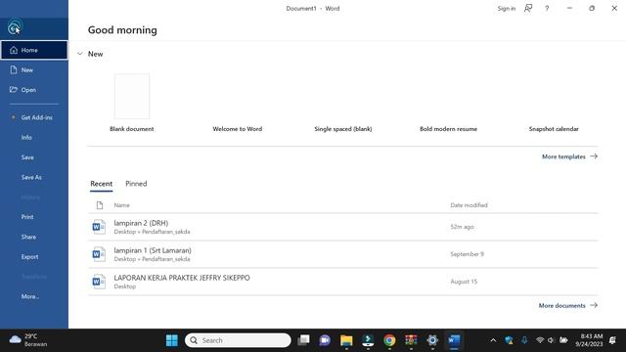626x352 pixels.
Task: Click the 'August 15' modified date
Action: 464,282
